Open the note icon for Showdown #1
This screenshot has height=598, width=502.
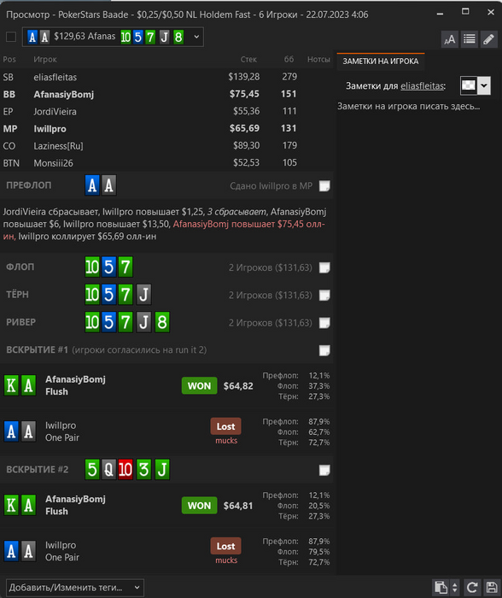click(x=324, y=350)
